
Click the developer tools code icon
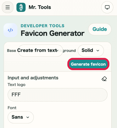pyautogui.click(x=10, y=30)
